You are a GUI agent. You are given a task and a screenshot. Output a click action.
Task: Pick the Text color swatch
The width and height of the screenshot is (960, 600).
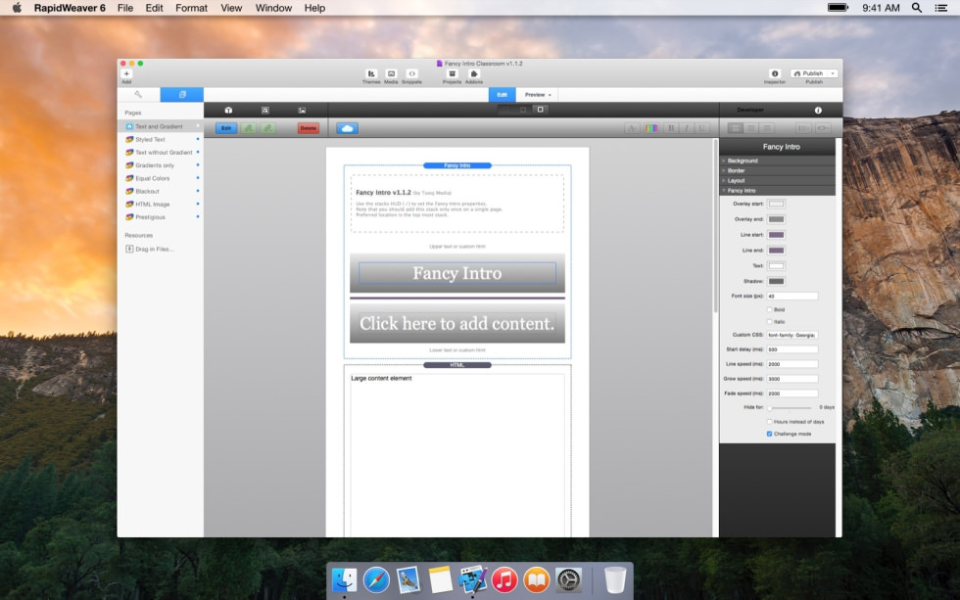[776, 266]
